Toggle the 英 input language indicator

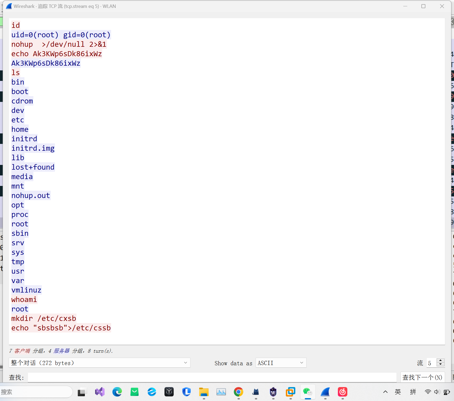[x=398, y=392]
